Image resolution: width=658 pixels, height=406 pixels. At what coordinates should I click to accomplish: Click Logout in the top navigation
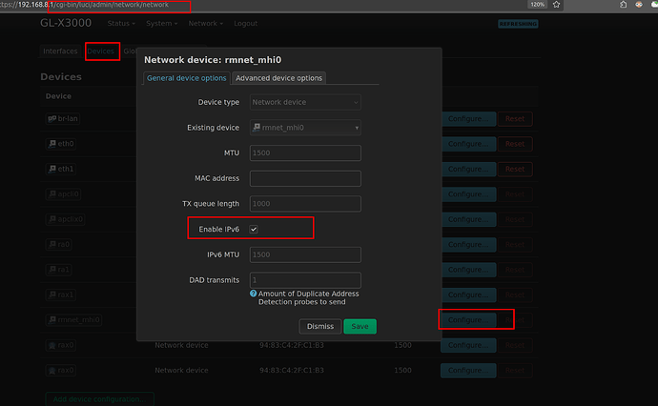tap(245, 24)
